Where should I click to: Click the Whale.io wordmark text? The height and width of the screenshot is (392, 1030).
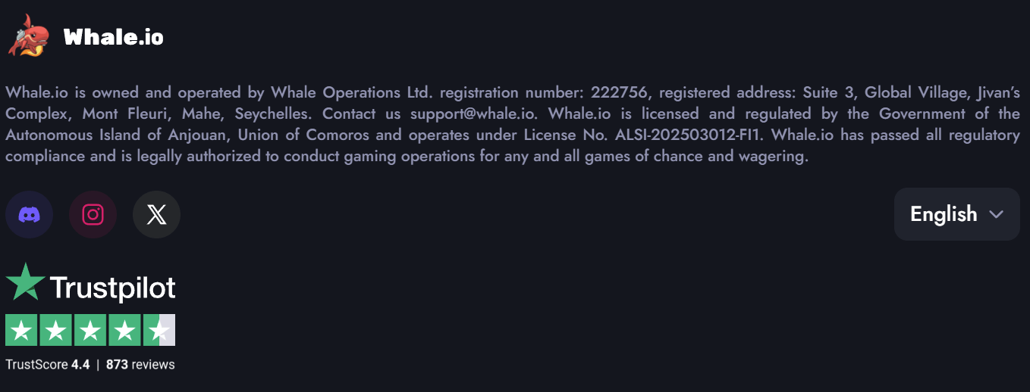(113, 37)
